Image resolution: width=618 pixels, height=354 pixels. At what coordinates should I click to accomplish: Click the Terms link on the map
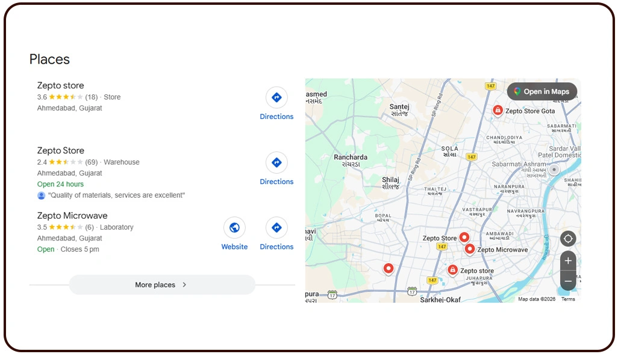click(568, 299)
